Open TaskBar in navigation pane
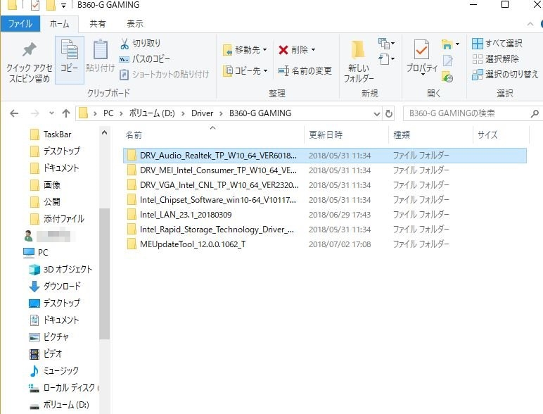 coord(51,134)
